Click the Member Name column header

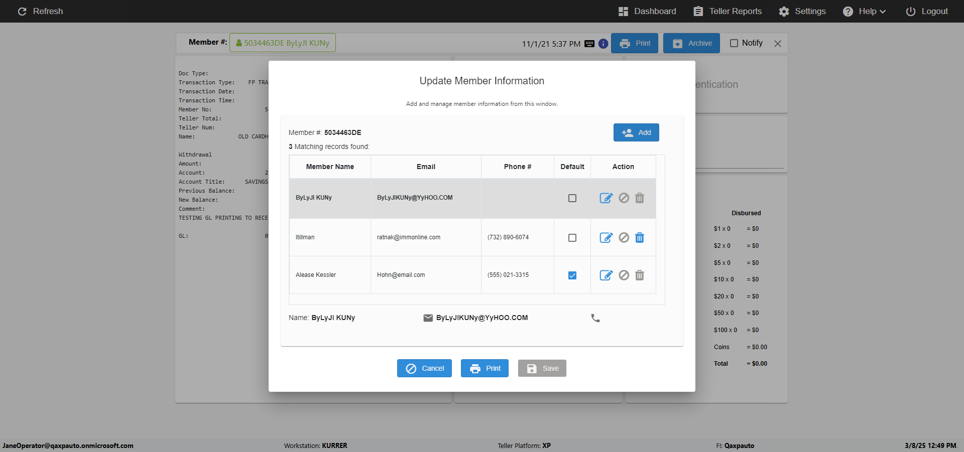(330, 167)
